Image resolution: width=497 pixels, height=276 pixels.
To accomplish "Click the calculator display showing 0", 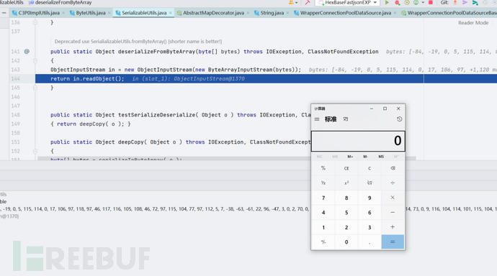I will 358,141.
